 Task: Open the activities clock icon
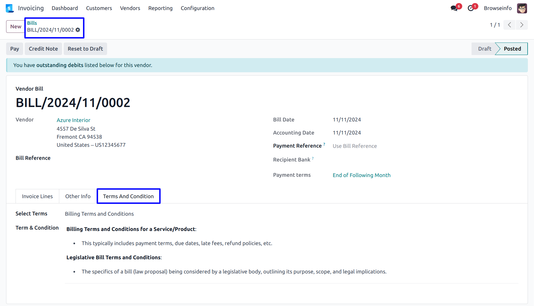(x=471, y=8)
